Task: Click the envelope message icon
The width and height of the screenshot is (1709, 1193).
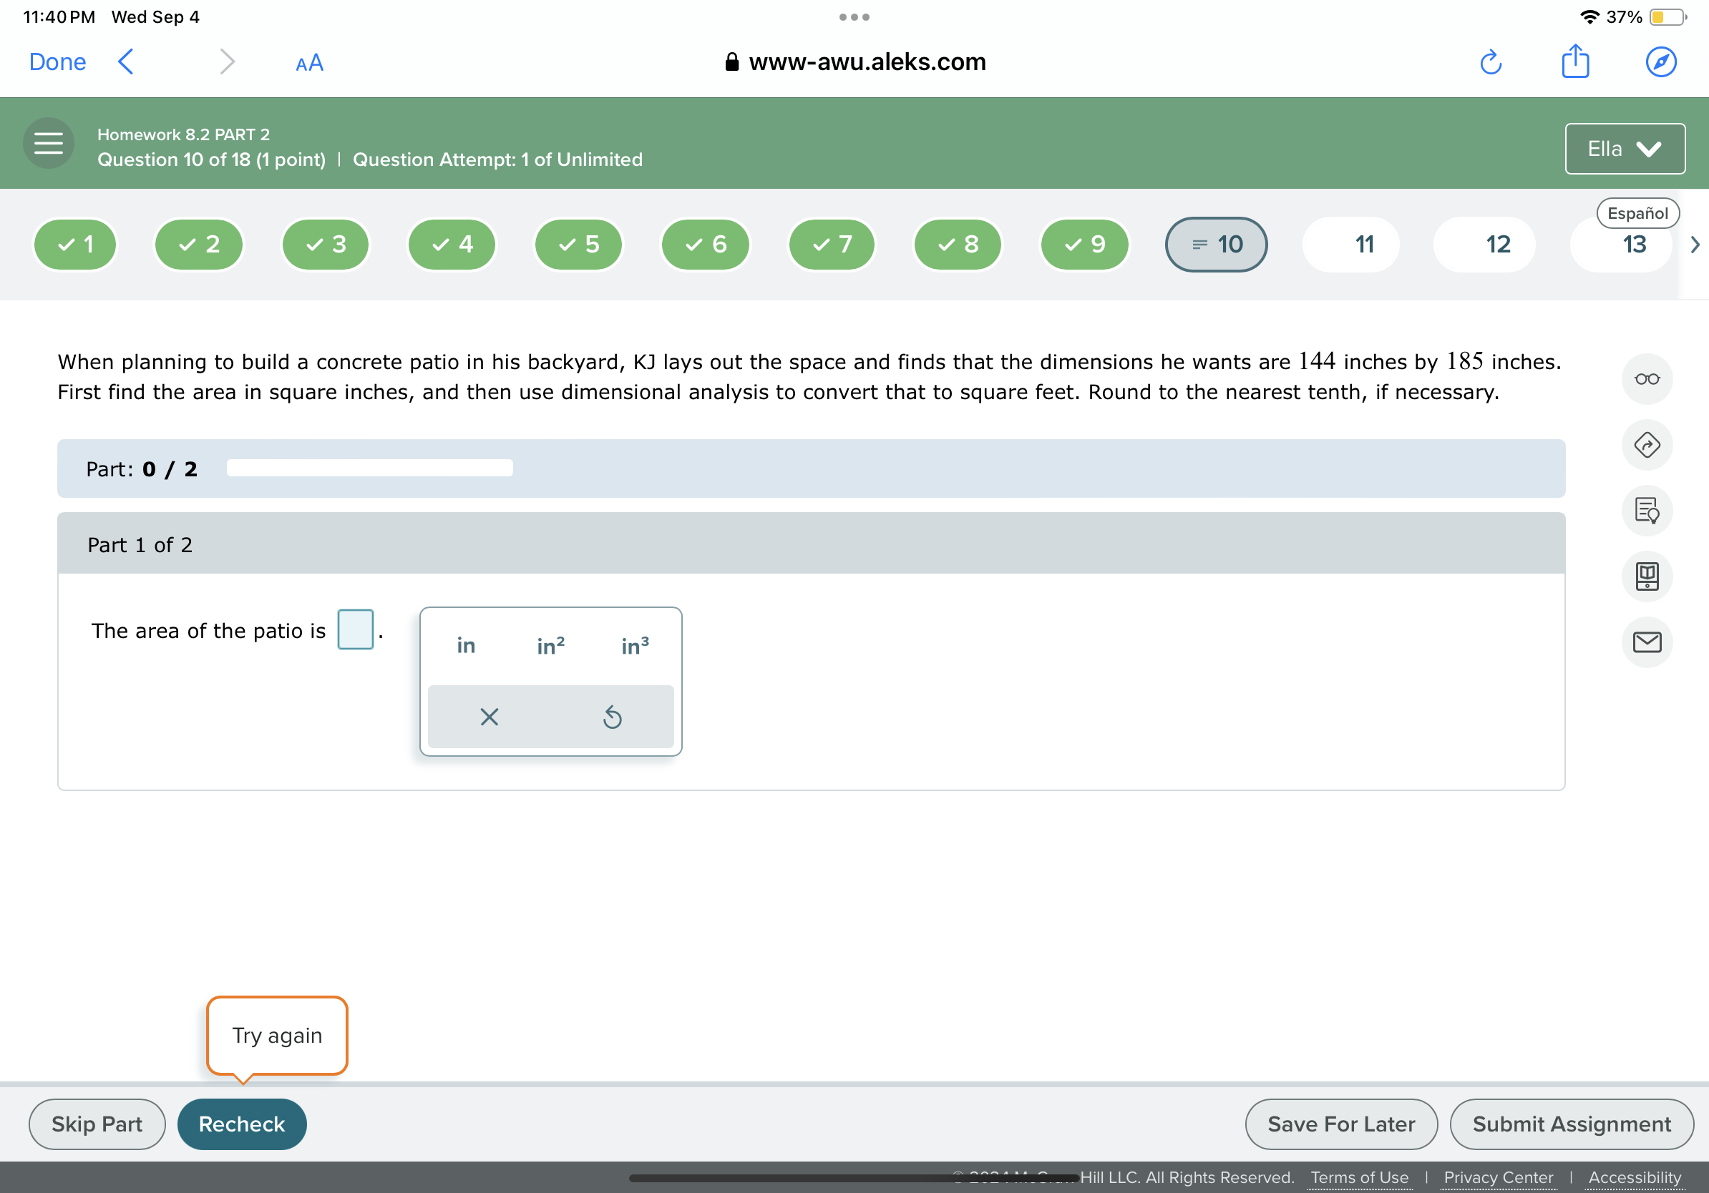Action: tap(1646, 642)
